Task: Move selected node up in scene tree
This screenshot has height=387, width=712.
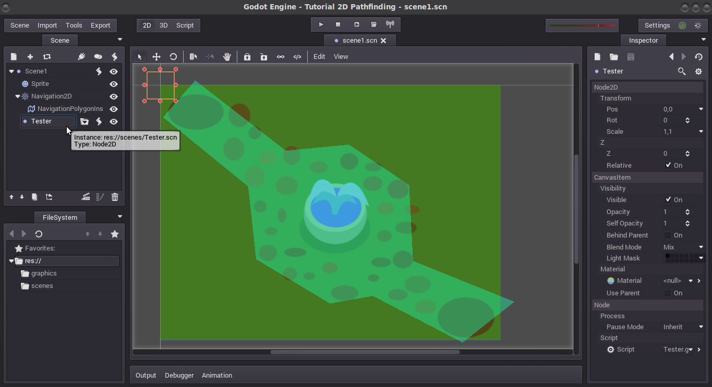Action: pos(11,197)
